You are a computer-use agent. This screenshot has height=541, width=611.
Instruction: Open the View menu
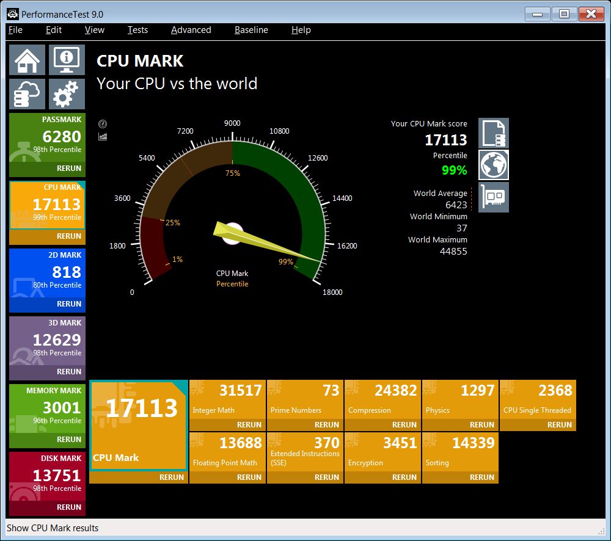coord(94,30)
